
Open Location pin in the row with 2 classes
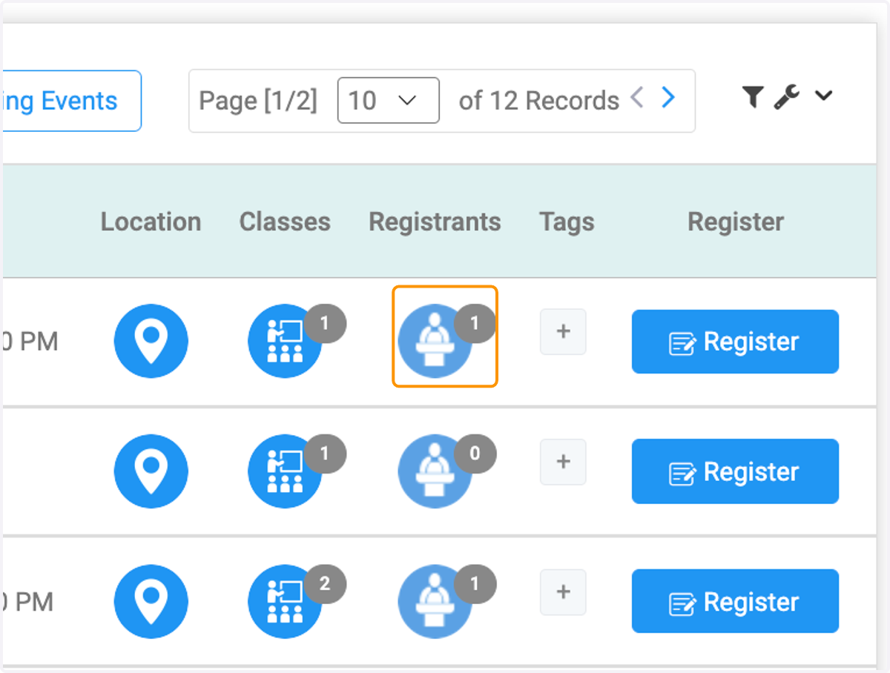(x=151, y=601)
